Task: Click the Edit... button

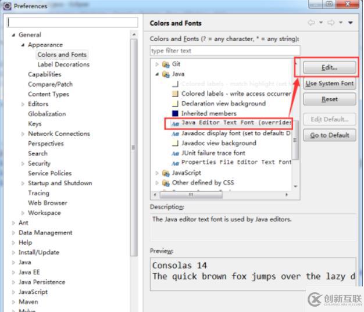Action: coord(330,67)
